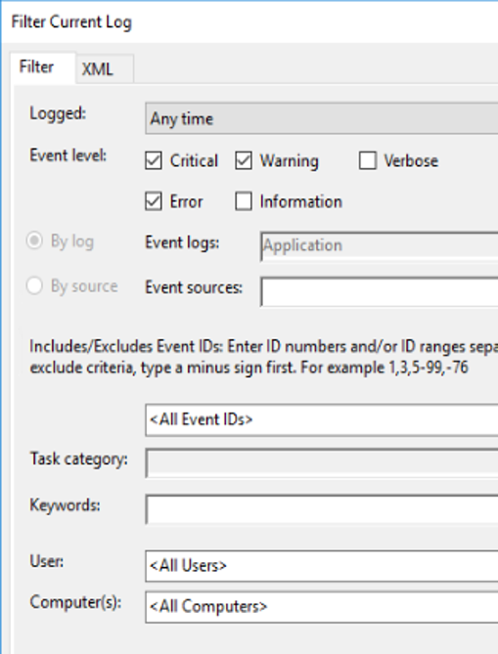Uncheck the Critical event level checkbox

(154, 160)
